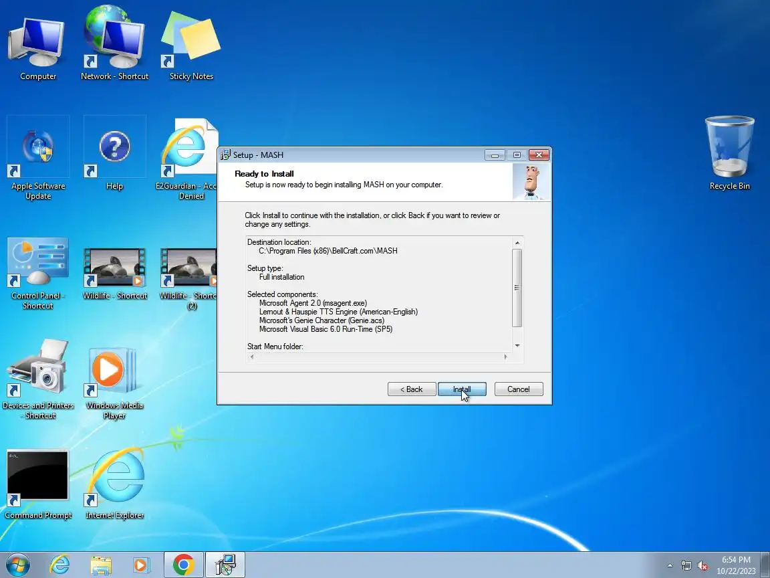Switch to Google Chrome in the taskbar

pyautogui.click(x=183, y=565)
